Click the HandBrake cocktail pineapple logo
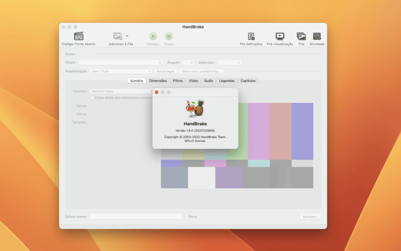The height and width of the screenshot is (251, 401). click(195, 108)
